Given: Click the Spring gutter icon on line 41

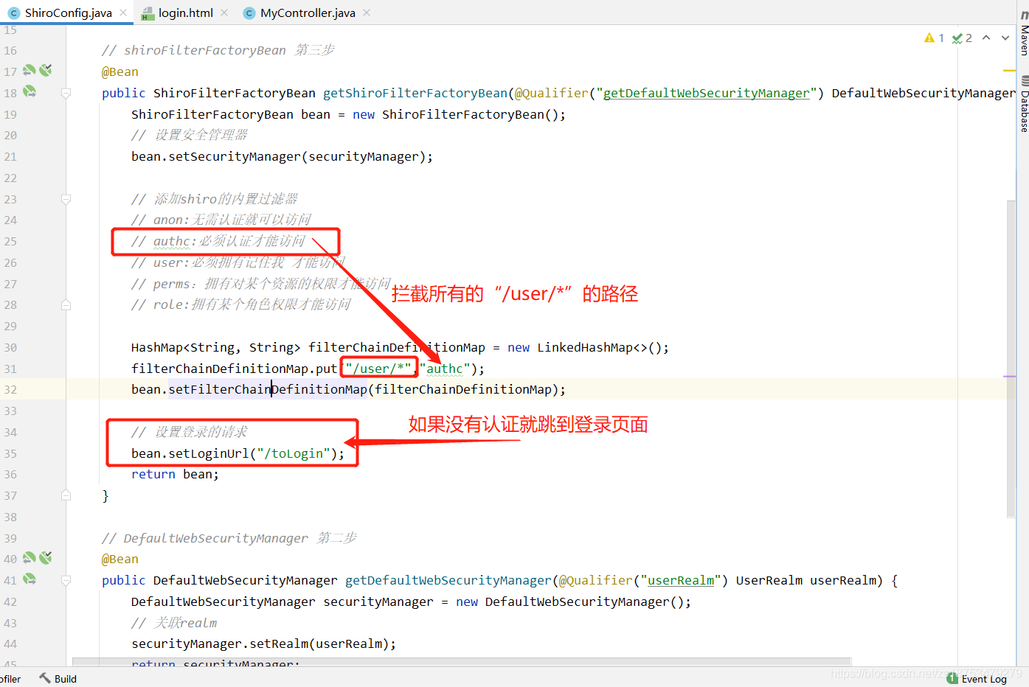Looking at the screenshot, I should 30,579.
